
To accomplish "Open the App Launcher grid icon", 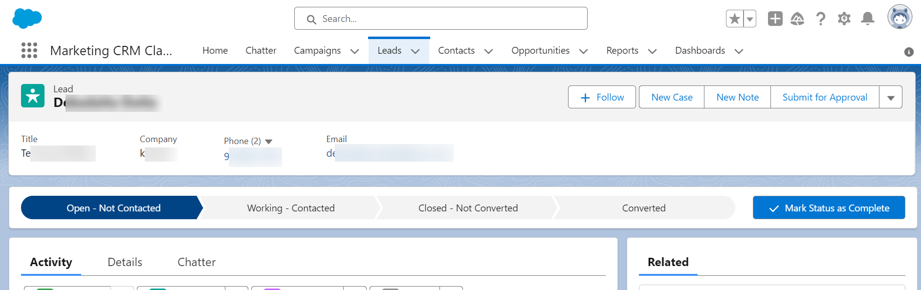I will click(29, 50).
